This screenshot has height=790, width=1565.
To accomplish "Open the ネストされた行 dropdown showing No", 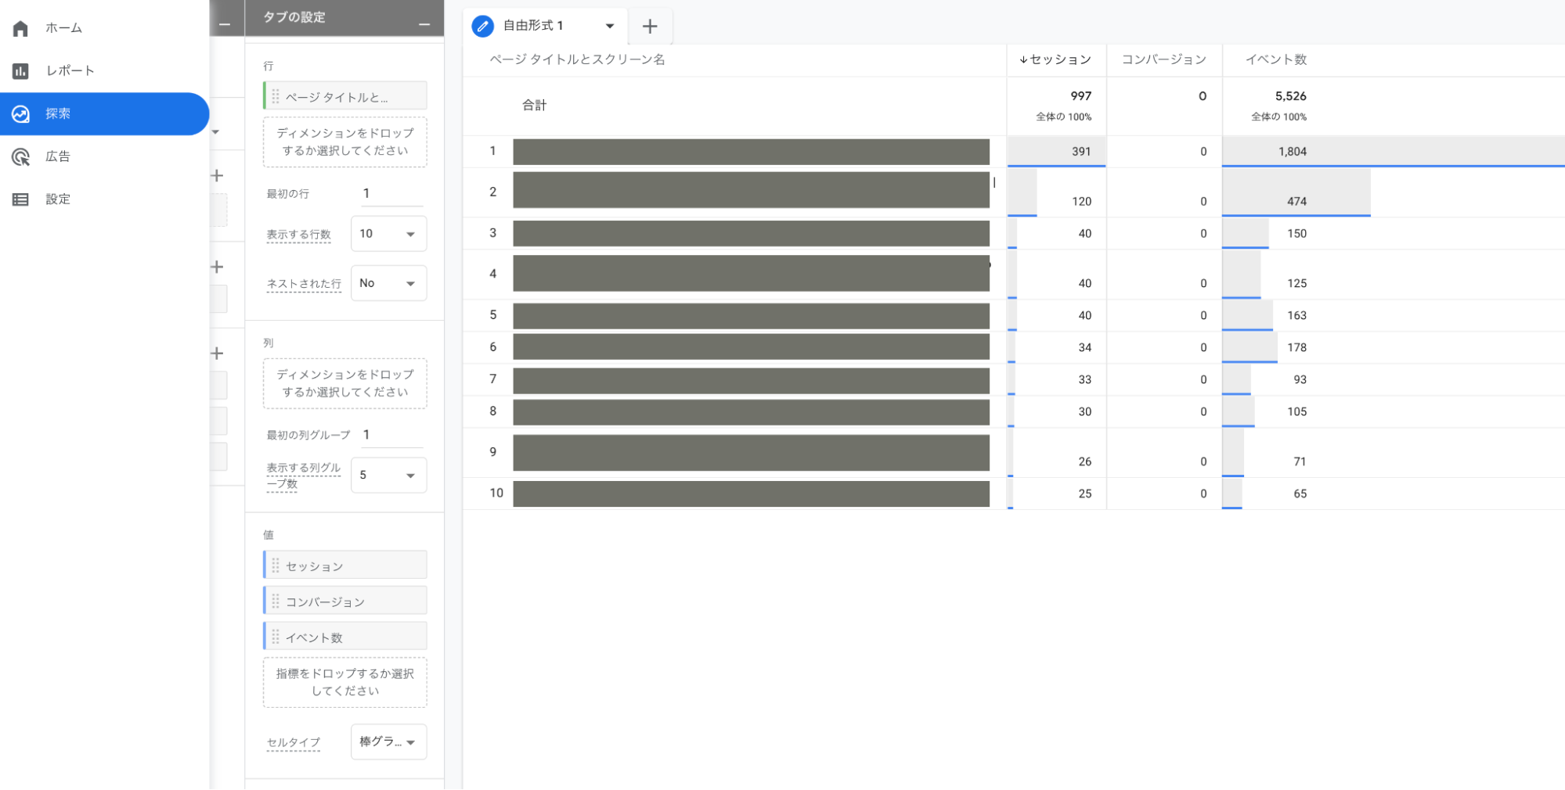I will point(388,283).
